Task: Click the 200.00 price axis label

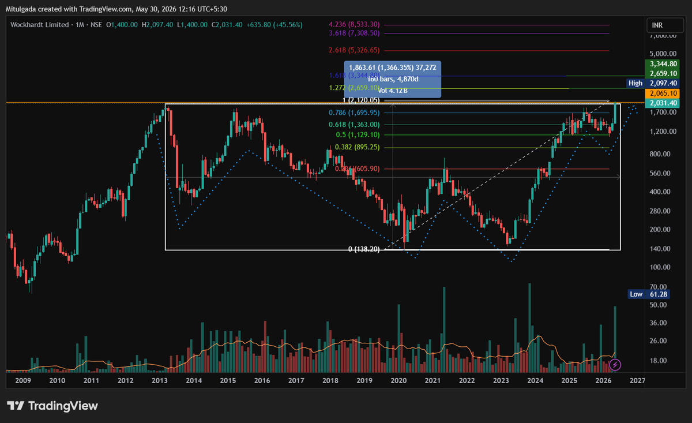Action: 661,230
